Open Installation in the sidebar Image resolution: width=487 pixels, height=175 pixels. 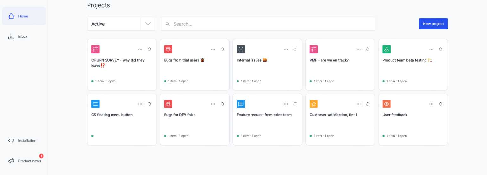tap(27, 141)
